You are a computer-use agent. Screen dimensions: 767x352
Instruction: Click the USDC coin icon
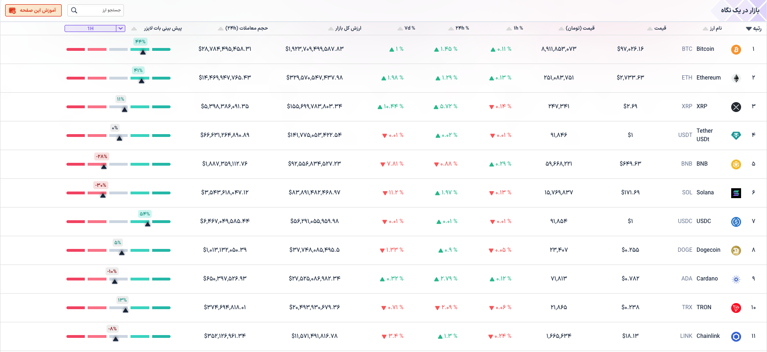[736, 222]
